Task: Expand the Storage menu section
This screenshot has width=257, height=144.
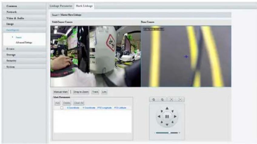Action: [24, 55]
